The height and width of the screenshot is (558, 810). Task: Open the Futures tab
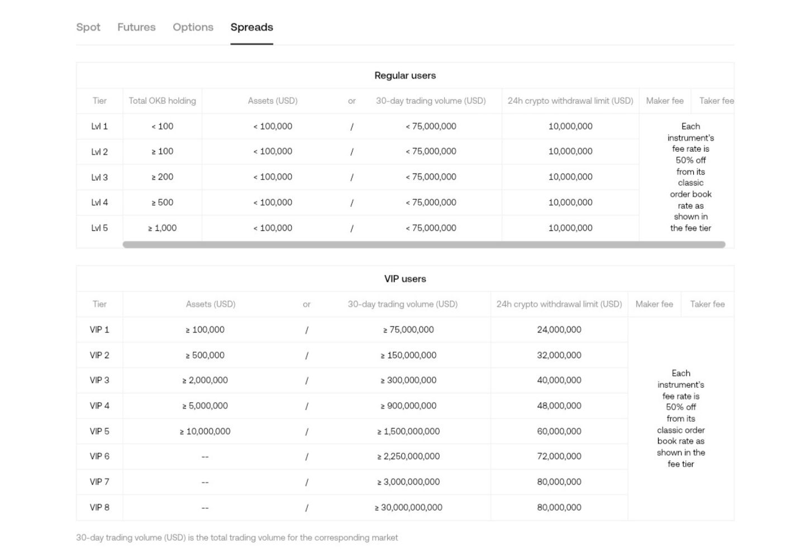[x=136, y=27]
